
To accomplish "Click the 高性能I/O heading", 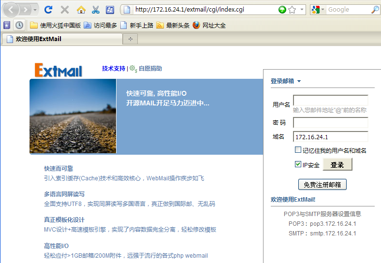I will 57,246.
